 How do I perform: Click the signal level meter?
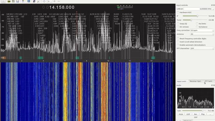pos(125,7)
